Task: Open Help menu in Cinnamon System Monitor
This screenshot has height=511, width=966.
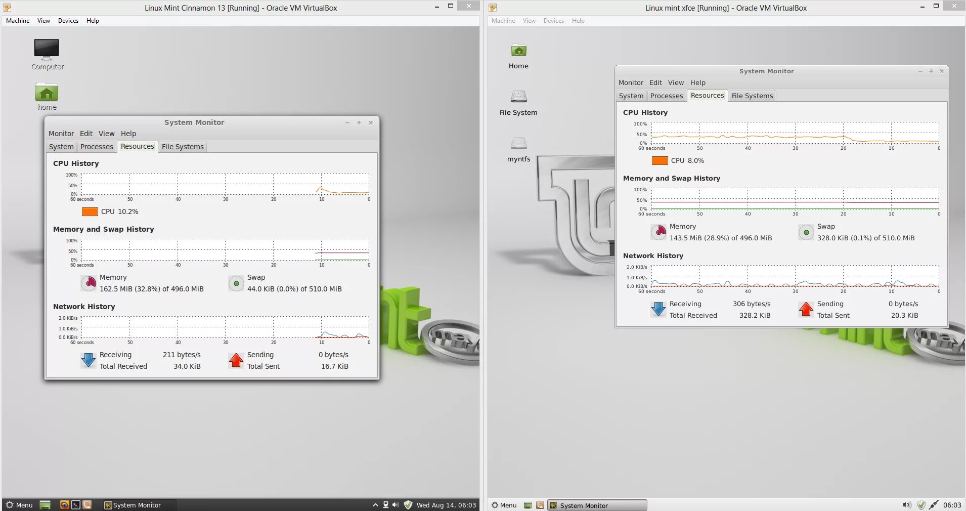Action: (128, 134)
